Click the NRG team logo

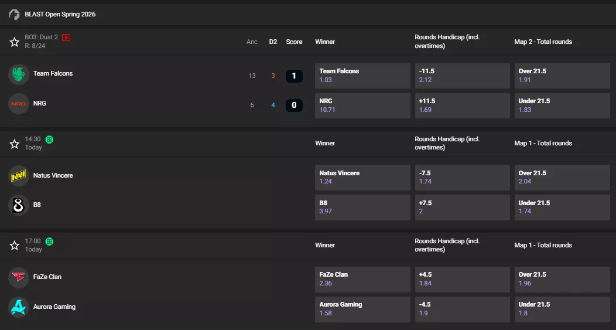pyautogui.click(x=19, y=104)
